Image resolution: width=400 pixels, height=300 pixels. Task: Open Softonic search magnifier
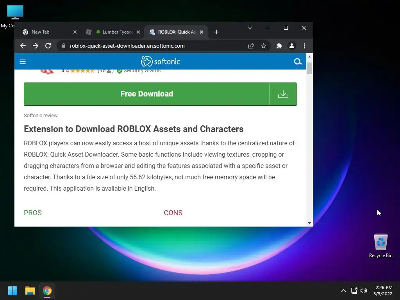click(x=298, y=61)
